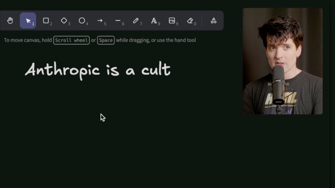Click the word 'cult' on the canvas
This screenshot has height=188, width=335.
point(156,70)
